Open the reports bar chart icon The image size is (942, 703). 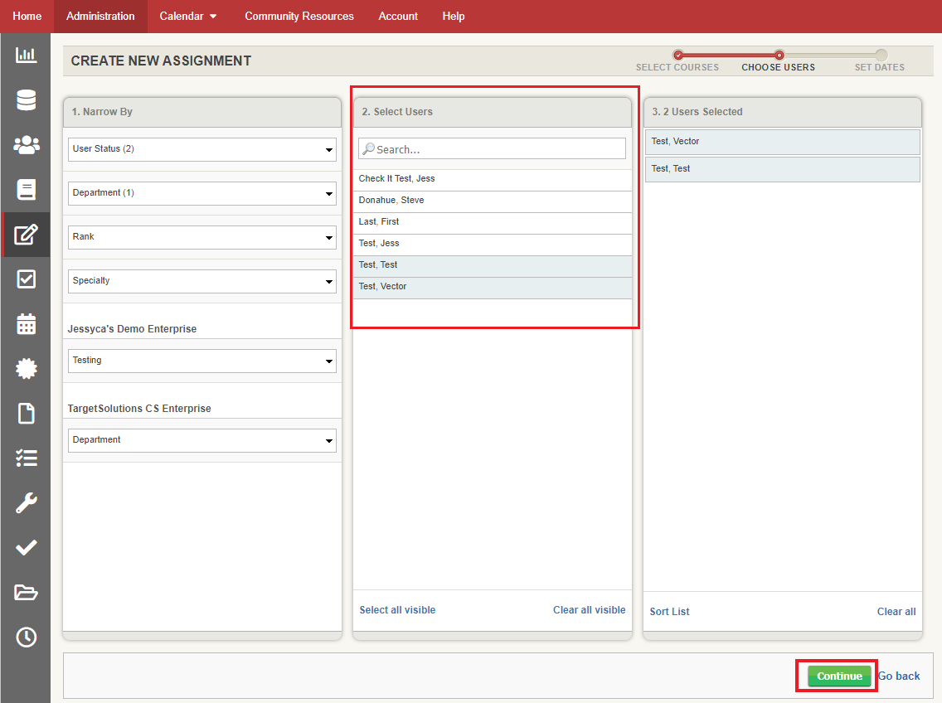(26, 55)
